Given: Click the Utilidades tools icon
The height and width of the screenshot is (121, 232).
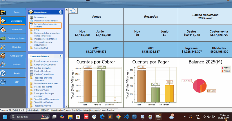Looking at the screenshot, I should [3, 47].
